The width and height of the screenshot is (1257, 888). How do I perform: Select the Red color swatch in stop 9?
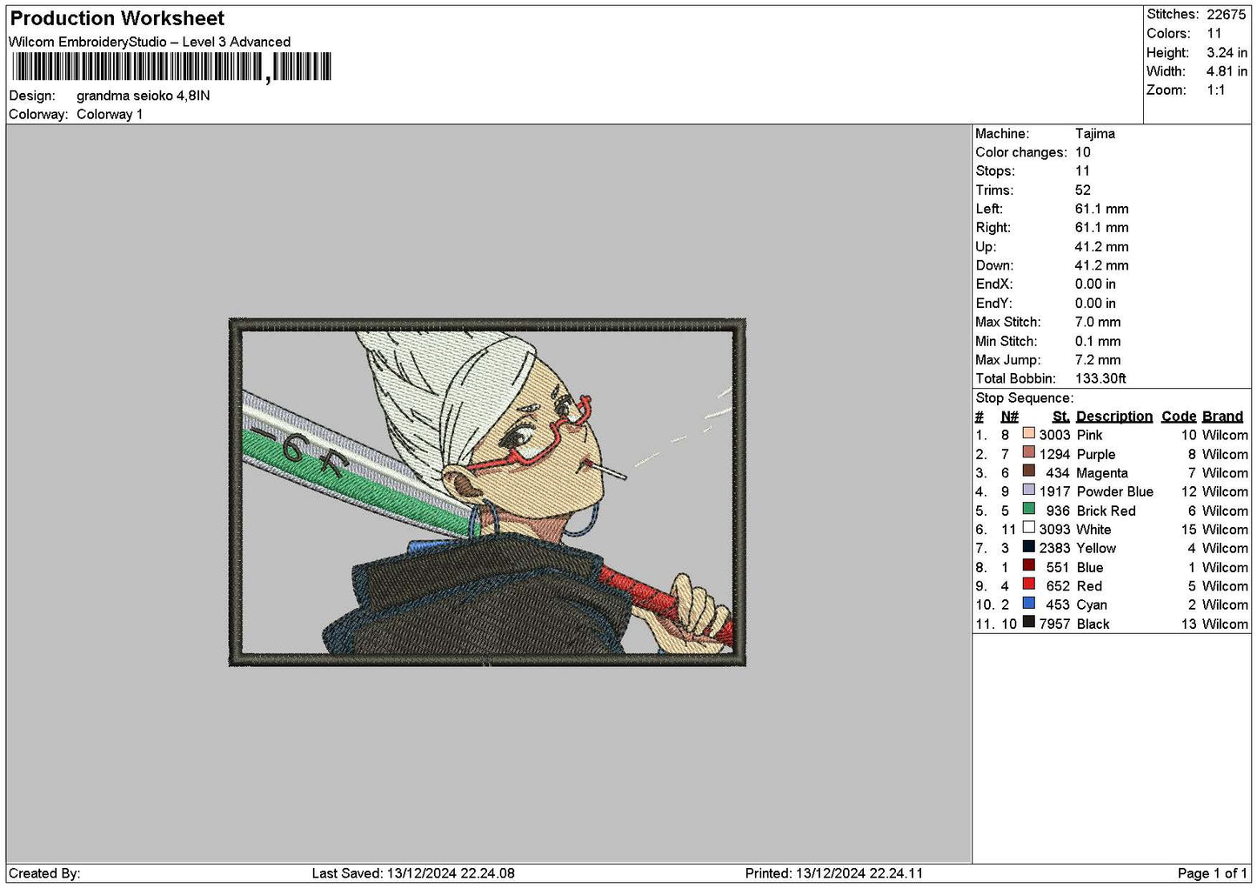1029,585
